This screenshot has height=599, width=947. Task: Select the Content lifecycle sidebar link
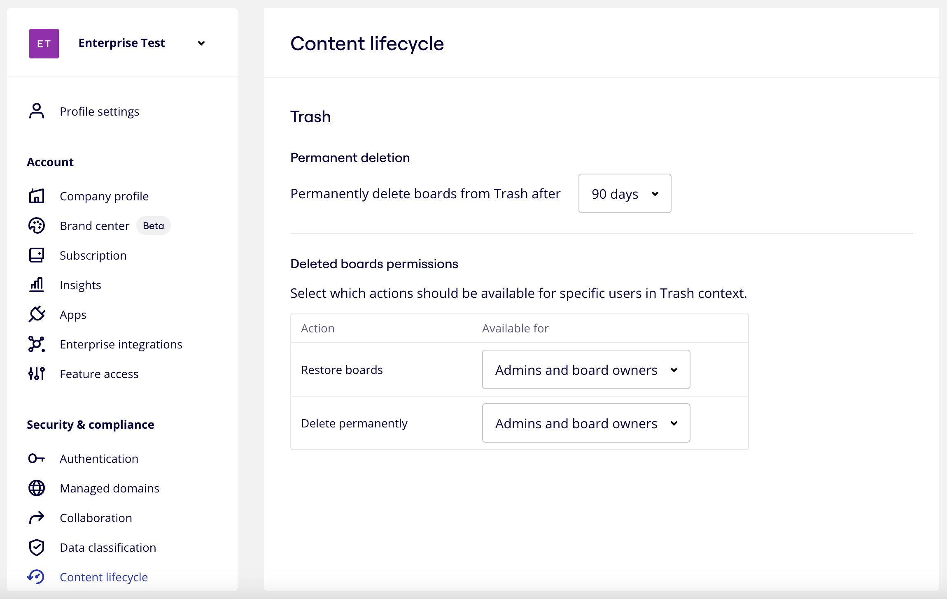click(x=104, y=577)
